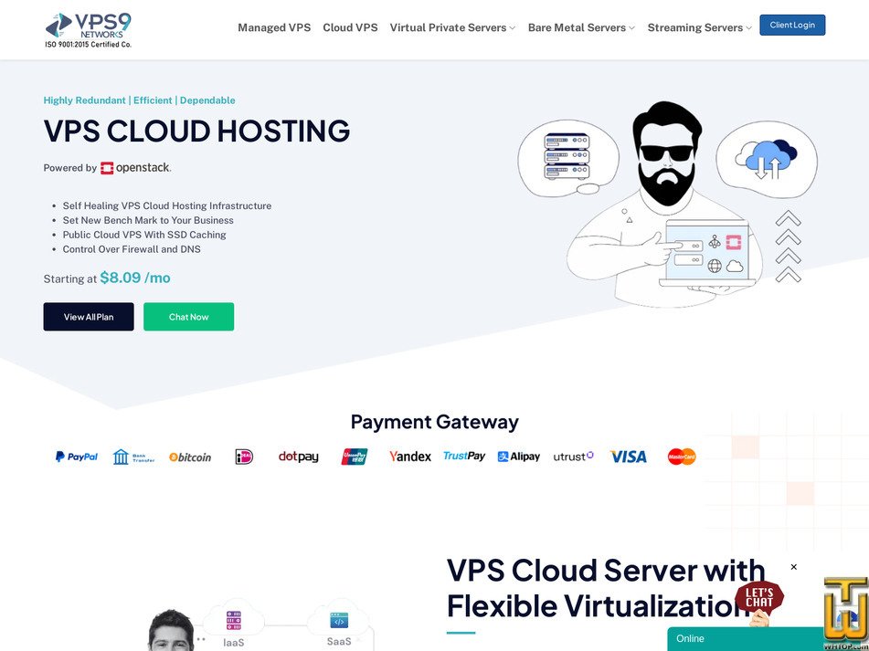The height and width of the screenshot is (651, 869).
Task: Click the Bank Transfer payment icon
Action: coord(133,457)
